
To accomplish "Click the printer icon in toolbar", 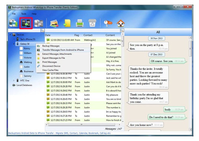I will coord(80,24).
